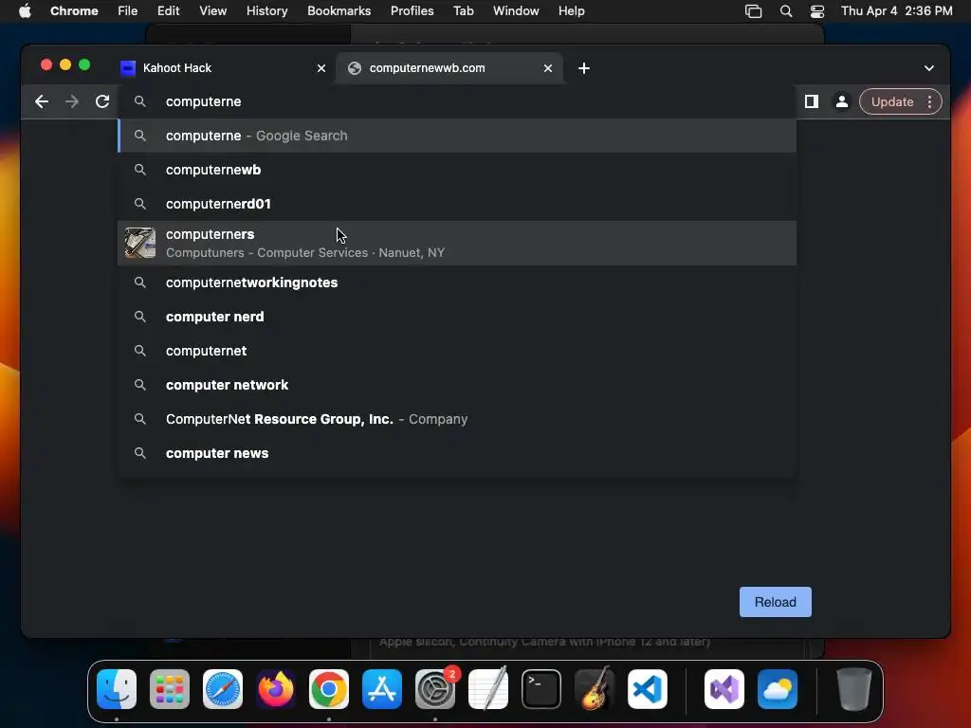Screen dimensions: 971x728
Task: Open System Settings from the Dock
Action: [x=434, y=689]
